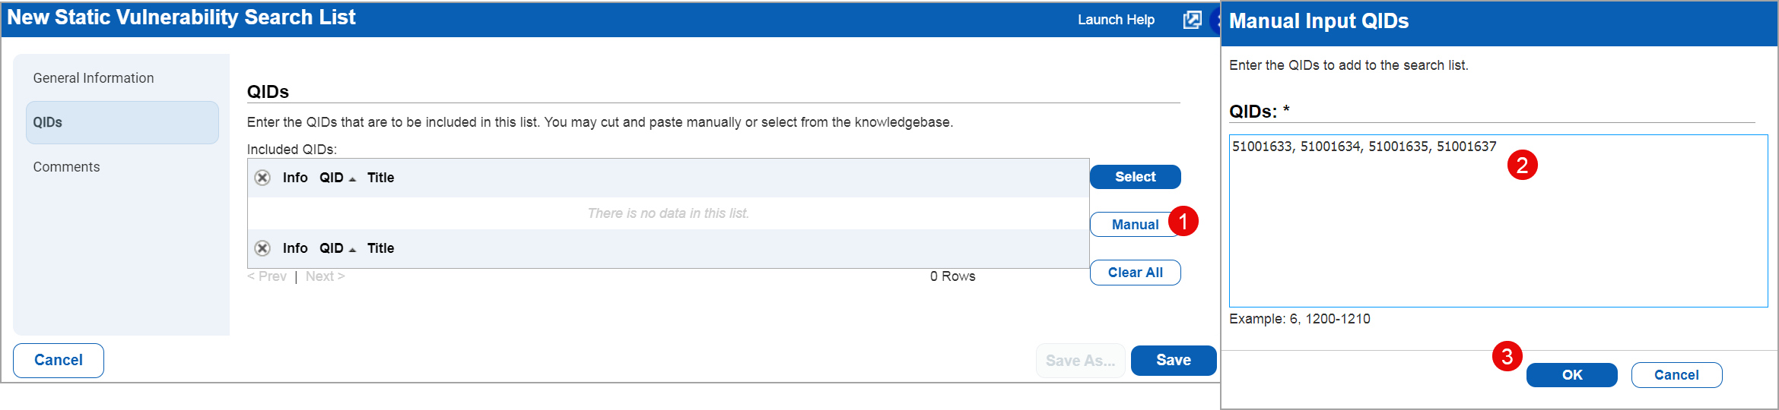Viewport: 1779px width, 410px height.
Task: Save the static search list
Action: [1173, 361]
